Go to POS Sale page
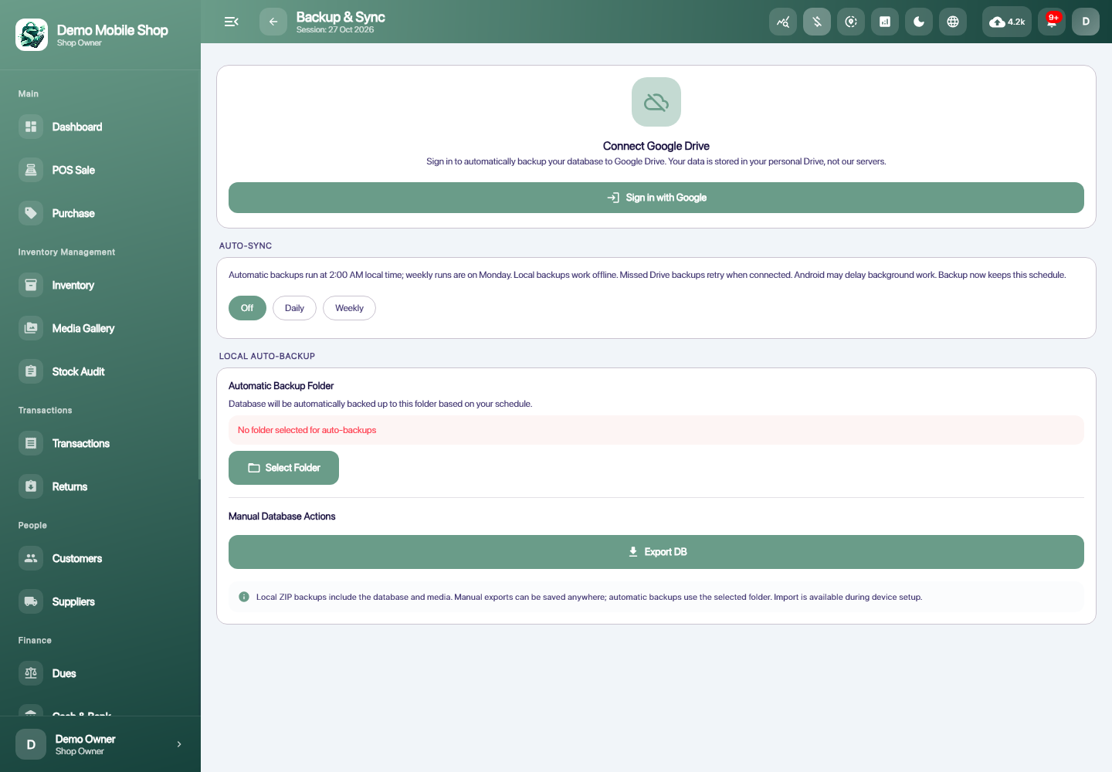 (x=100, y=170)
